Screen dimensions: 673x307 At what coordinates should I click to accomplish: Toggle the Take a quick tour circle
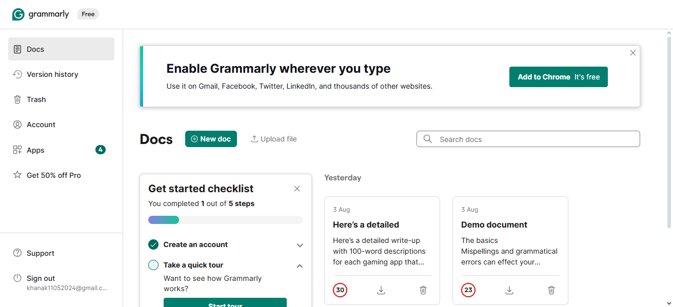tap(153, 265)
